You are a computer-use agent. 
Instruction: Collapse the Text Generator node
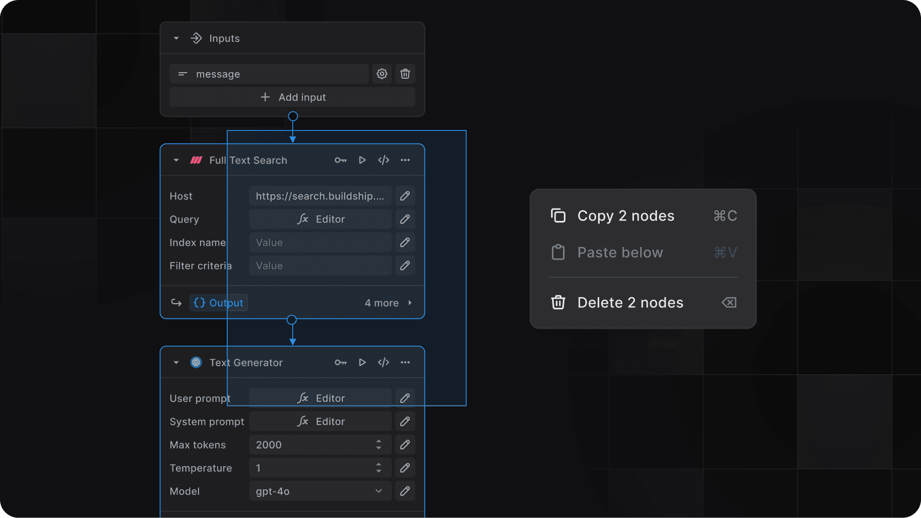(176, 363)
